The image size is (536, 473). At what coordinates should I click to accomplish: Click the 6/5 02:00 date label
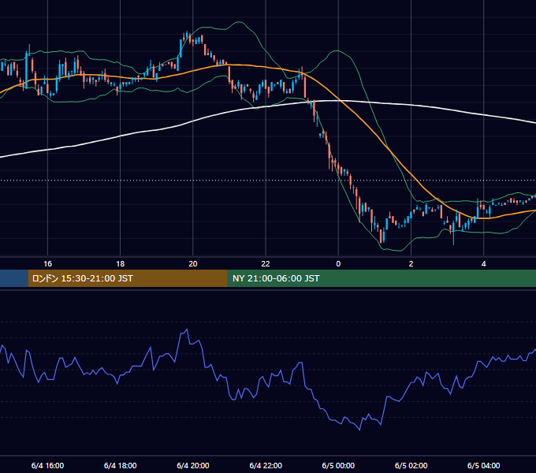411,465
